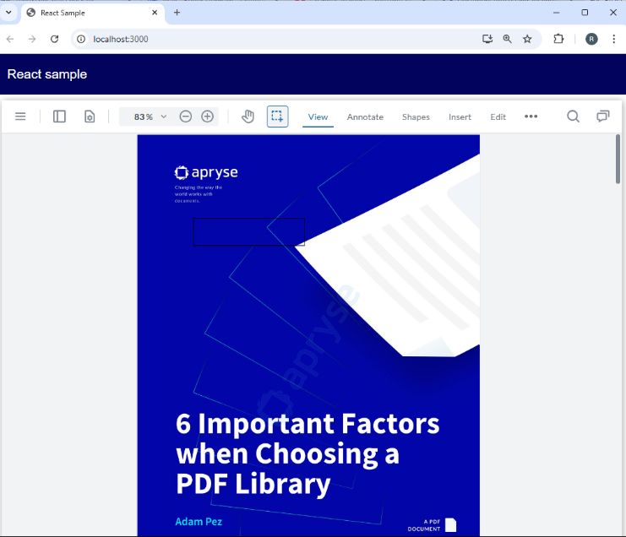The height and width of the screenshot is (537, 626).
Task: Open the profile avatar R
Action: (x=591, y=39)
